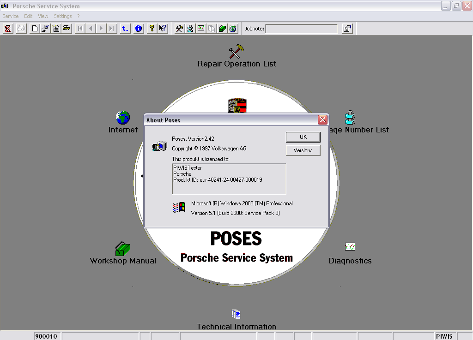Activate the context help pointer icon
This screenshot has height=340, width=473.
click(163, 29)
